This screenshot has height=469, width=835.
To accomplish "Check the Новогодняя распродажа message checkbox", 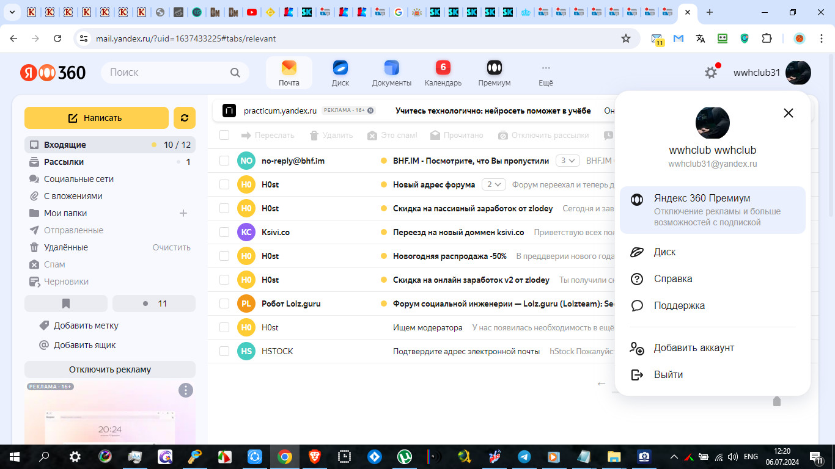I will pyautogui.click(x=224, y=256).
